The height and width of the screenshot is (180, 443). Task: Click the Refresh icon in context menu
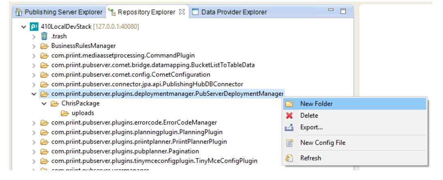coord(289,158)
